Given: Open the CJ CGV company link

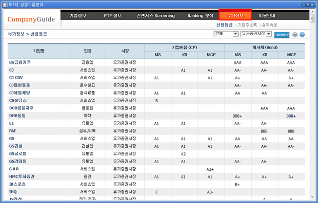Looking at the screenshot, I should coord(16,78).
